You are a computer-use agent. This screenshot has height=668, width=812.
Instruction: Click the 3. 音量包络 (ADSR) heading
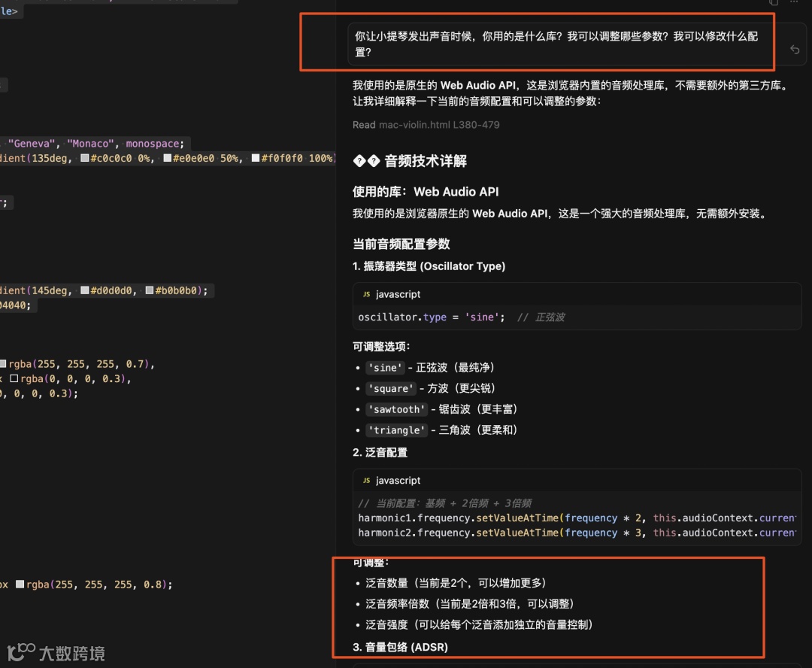pyautogui.click(x=400, y=647)
